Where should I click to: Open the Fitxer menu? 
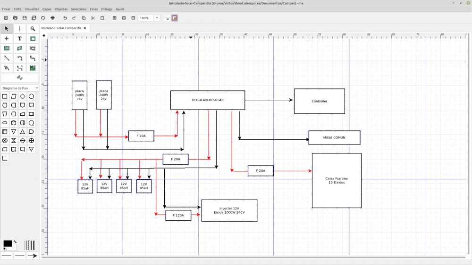point(6,9)
